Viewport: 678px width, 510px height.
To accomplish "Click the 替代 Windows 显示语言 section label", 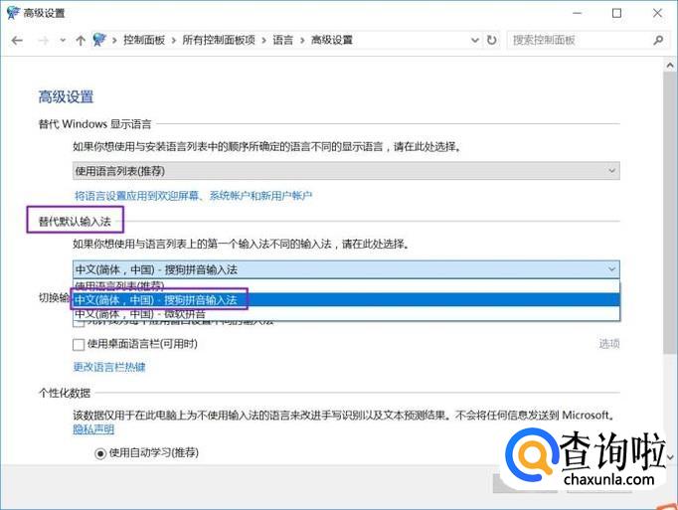I will tap(94, 124).
